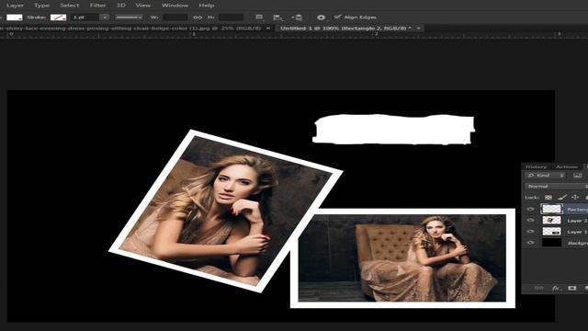Open the 3D menu
The height and width of the screenshot is (331, 588).
pos(120,6)
